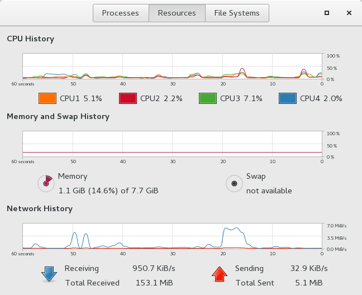362x295 pixels.
Task: Open the File Systems tab
Action: 237,13
